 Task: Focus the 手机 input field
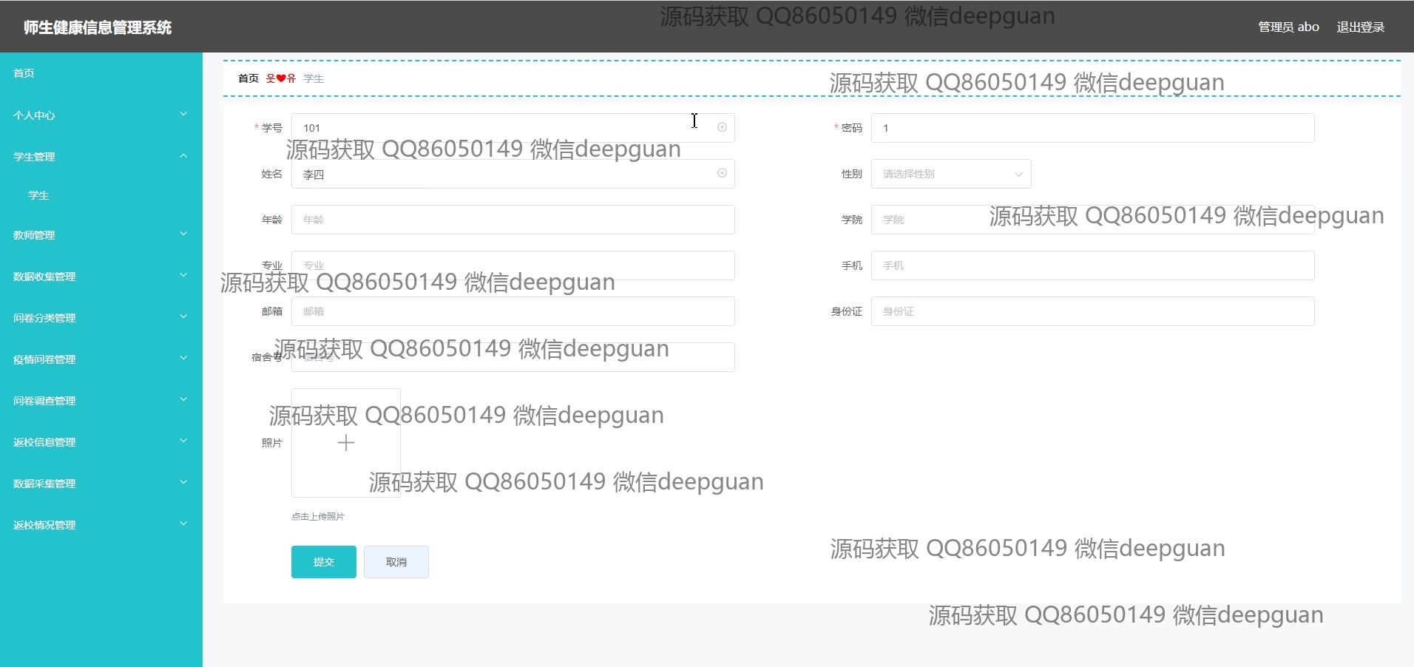point(1092,265)
